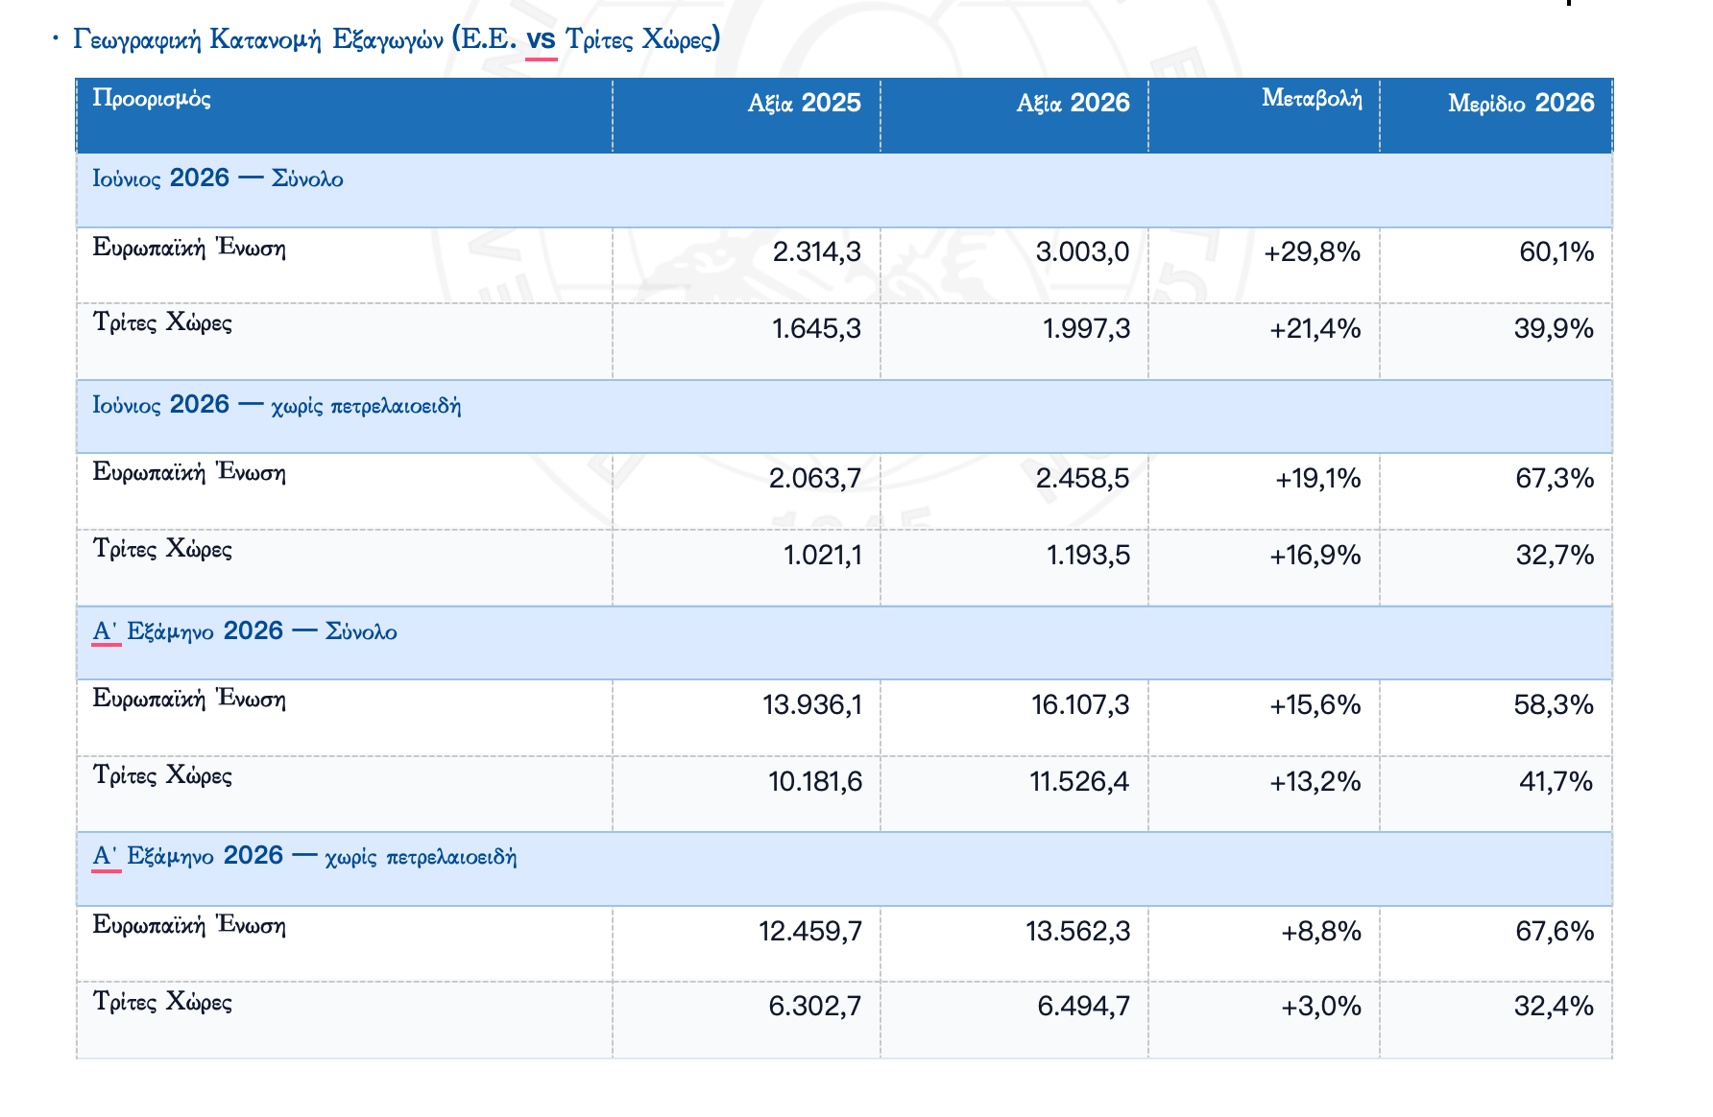Screen dimensions: 1713x1117
Task: Click the change value +8,8%
Action: point(1321,931)
